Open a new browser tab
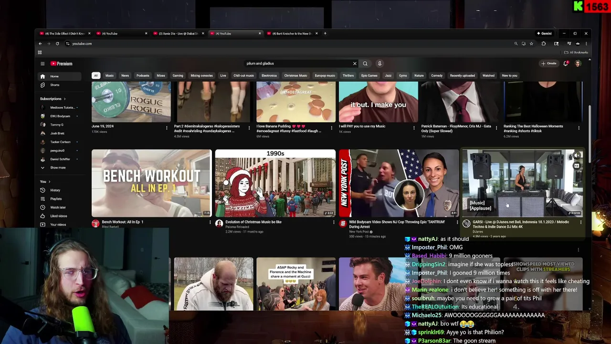 point(325,33)
